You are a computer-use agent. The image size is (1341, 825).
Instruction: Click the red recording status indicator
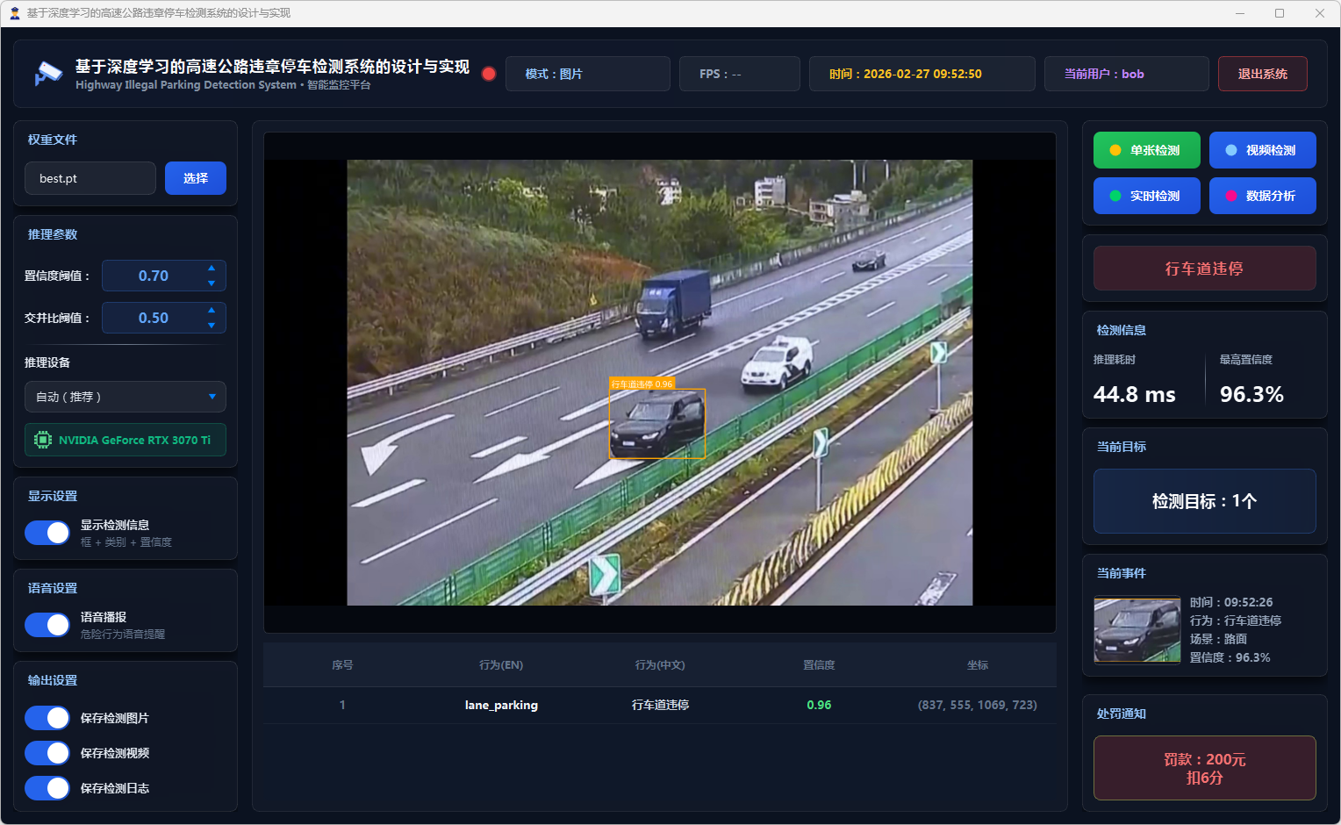(489, 74)
